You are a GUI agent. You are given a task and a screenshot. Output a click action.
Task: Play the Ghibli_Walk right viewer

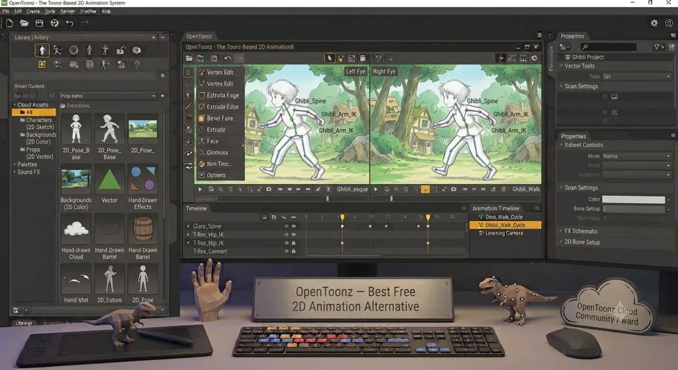coord(376,189)
